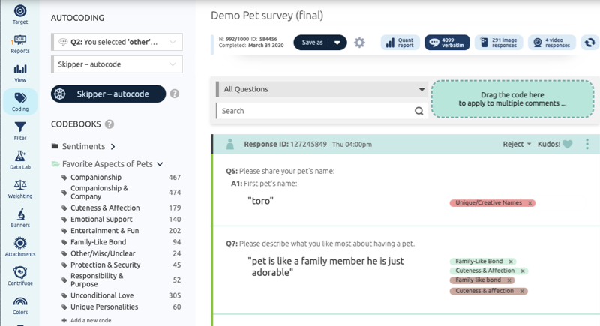
Task: Click the "toro" verbatim answer
Action: [260, 201]
